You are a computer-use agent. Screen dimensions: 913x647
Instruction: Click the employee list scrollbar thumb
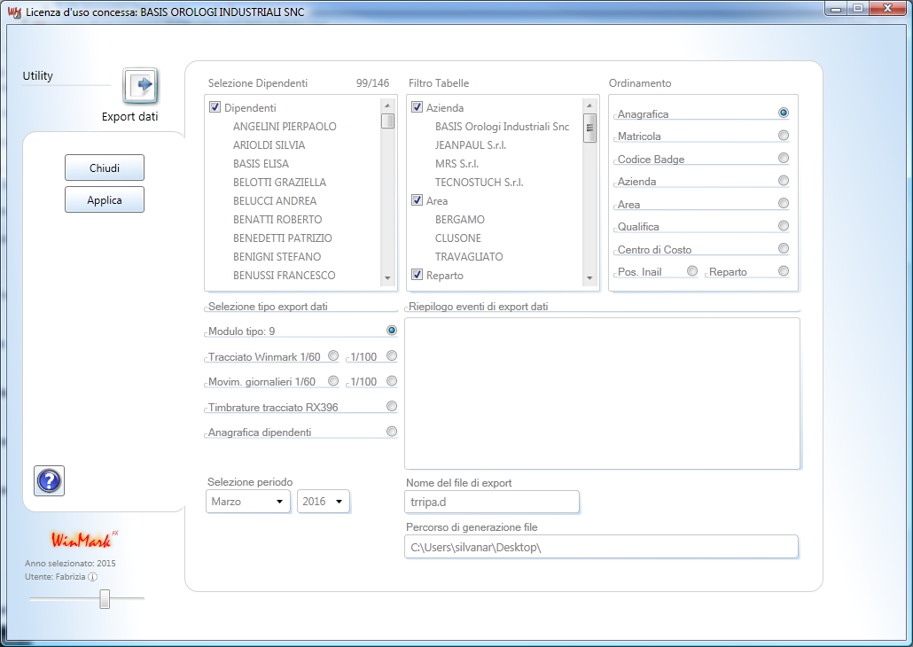pyautogui.click(x=387, y=121)
